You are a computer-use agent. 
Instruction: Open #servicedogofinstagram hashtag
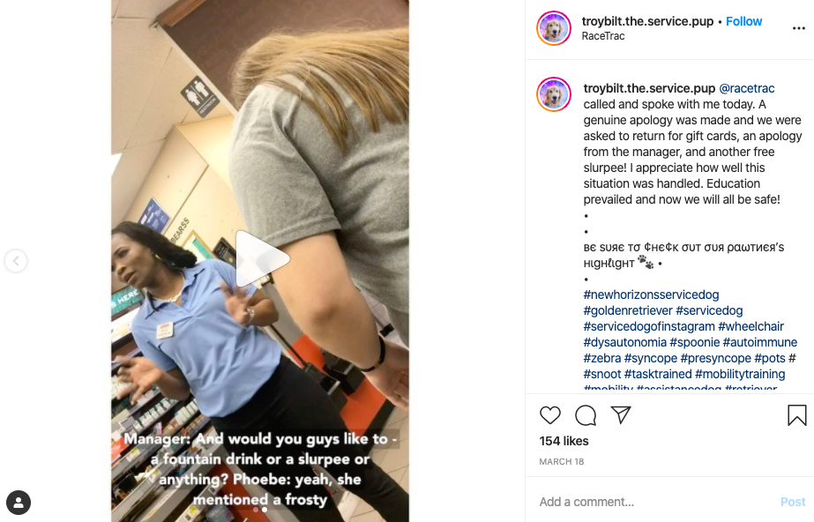[649, 326]
